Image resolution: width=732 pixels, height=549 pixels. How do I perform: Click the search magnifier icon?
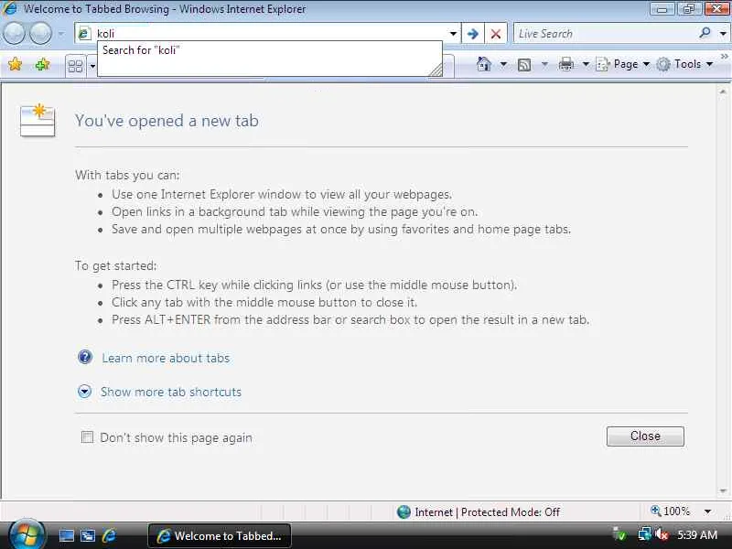point(705,33)
